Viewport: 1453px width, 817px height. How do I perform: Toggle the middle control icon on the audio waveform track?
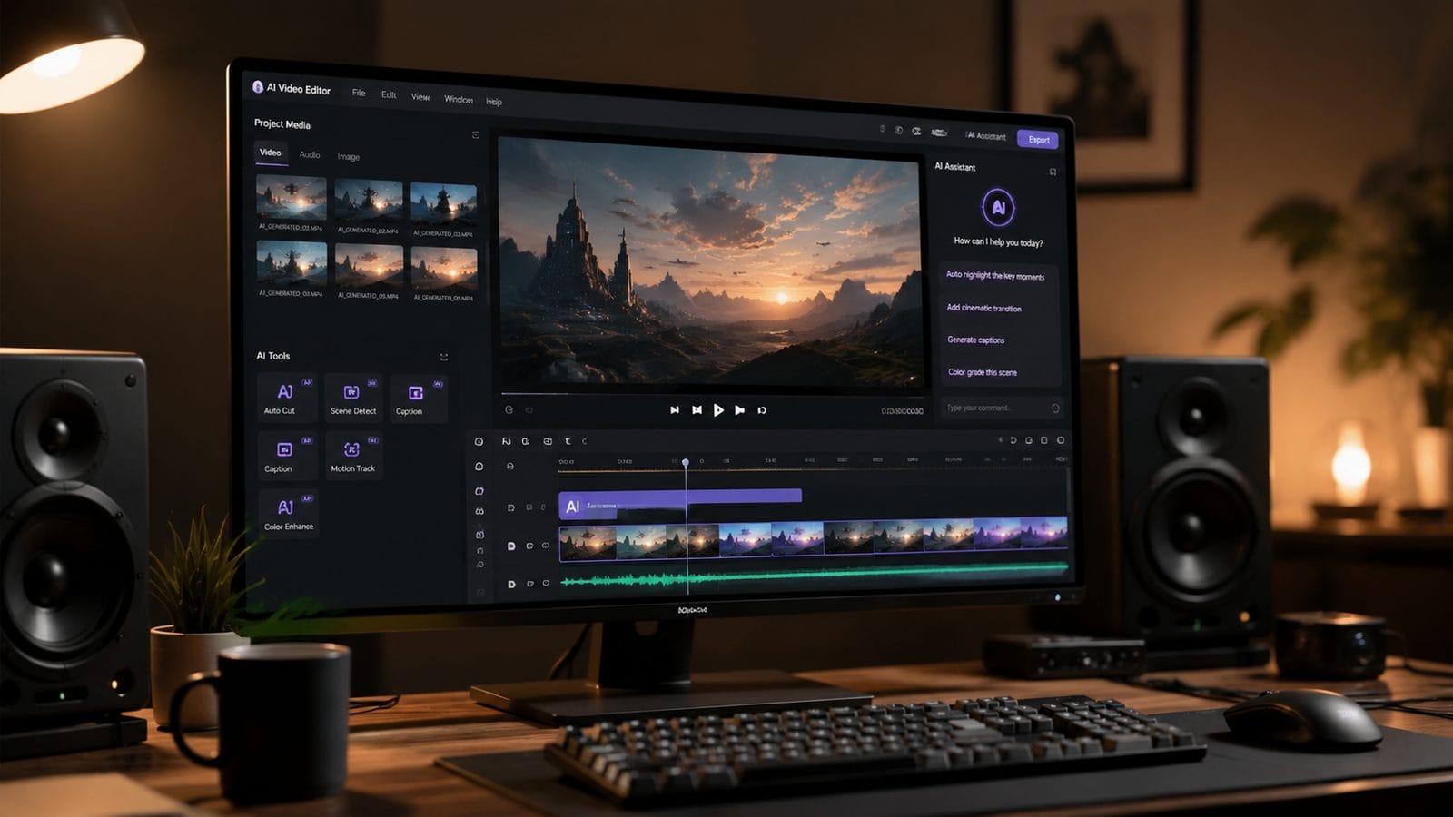pos(529,584)
